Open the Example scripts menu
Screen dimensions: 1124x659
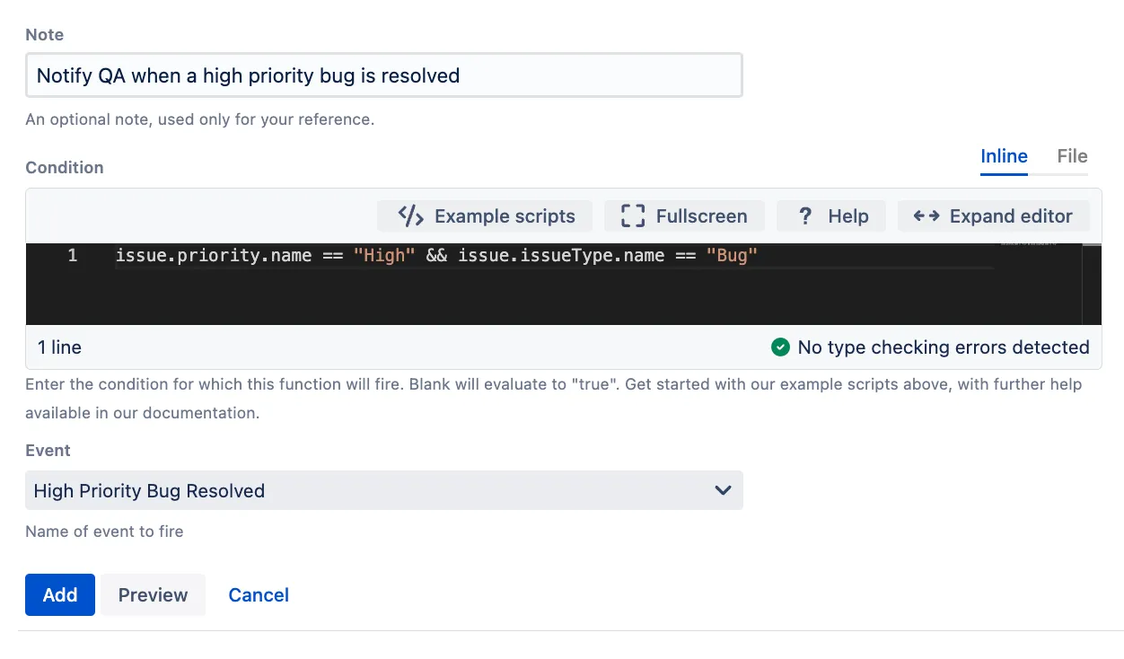[x=485, y=216]
